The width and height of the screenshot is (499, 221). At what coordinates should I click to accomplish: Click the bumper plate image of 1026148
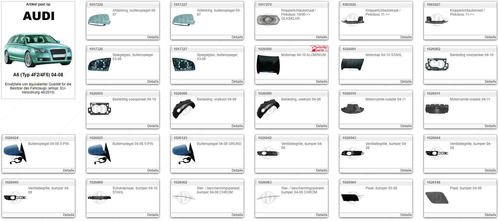click(437, 198)
